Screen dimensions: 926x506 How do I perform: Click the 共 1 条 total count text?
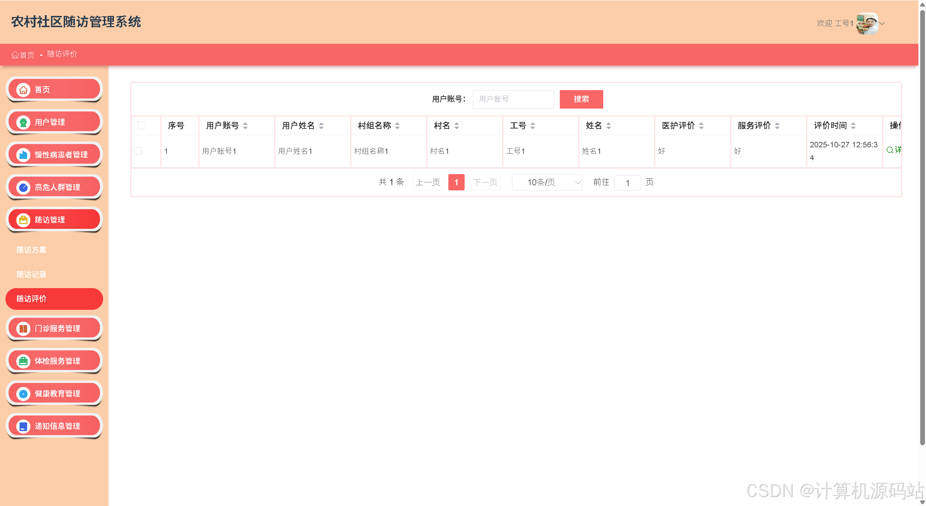(x=391, y=182)
